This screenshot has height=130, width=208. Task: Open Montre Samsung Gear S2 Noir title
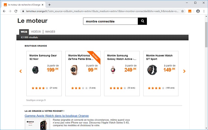coord(43,57)
